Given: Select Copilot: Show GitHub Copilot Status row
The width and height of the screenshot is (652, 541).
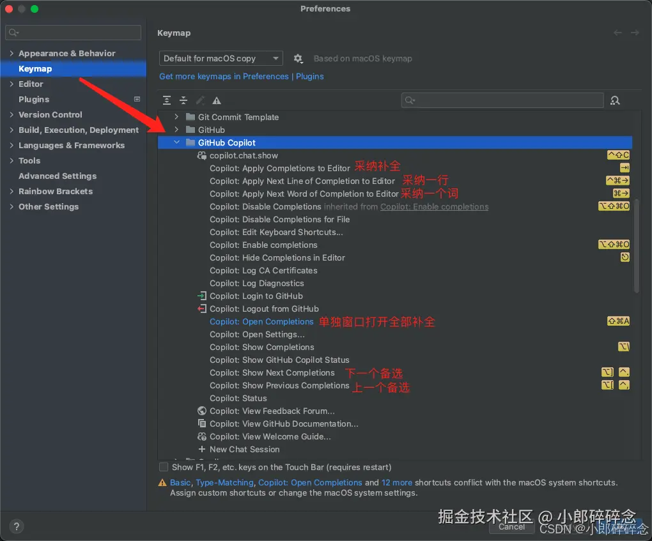Looking at the screenshot, I should pos(395,360).
